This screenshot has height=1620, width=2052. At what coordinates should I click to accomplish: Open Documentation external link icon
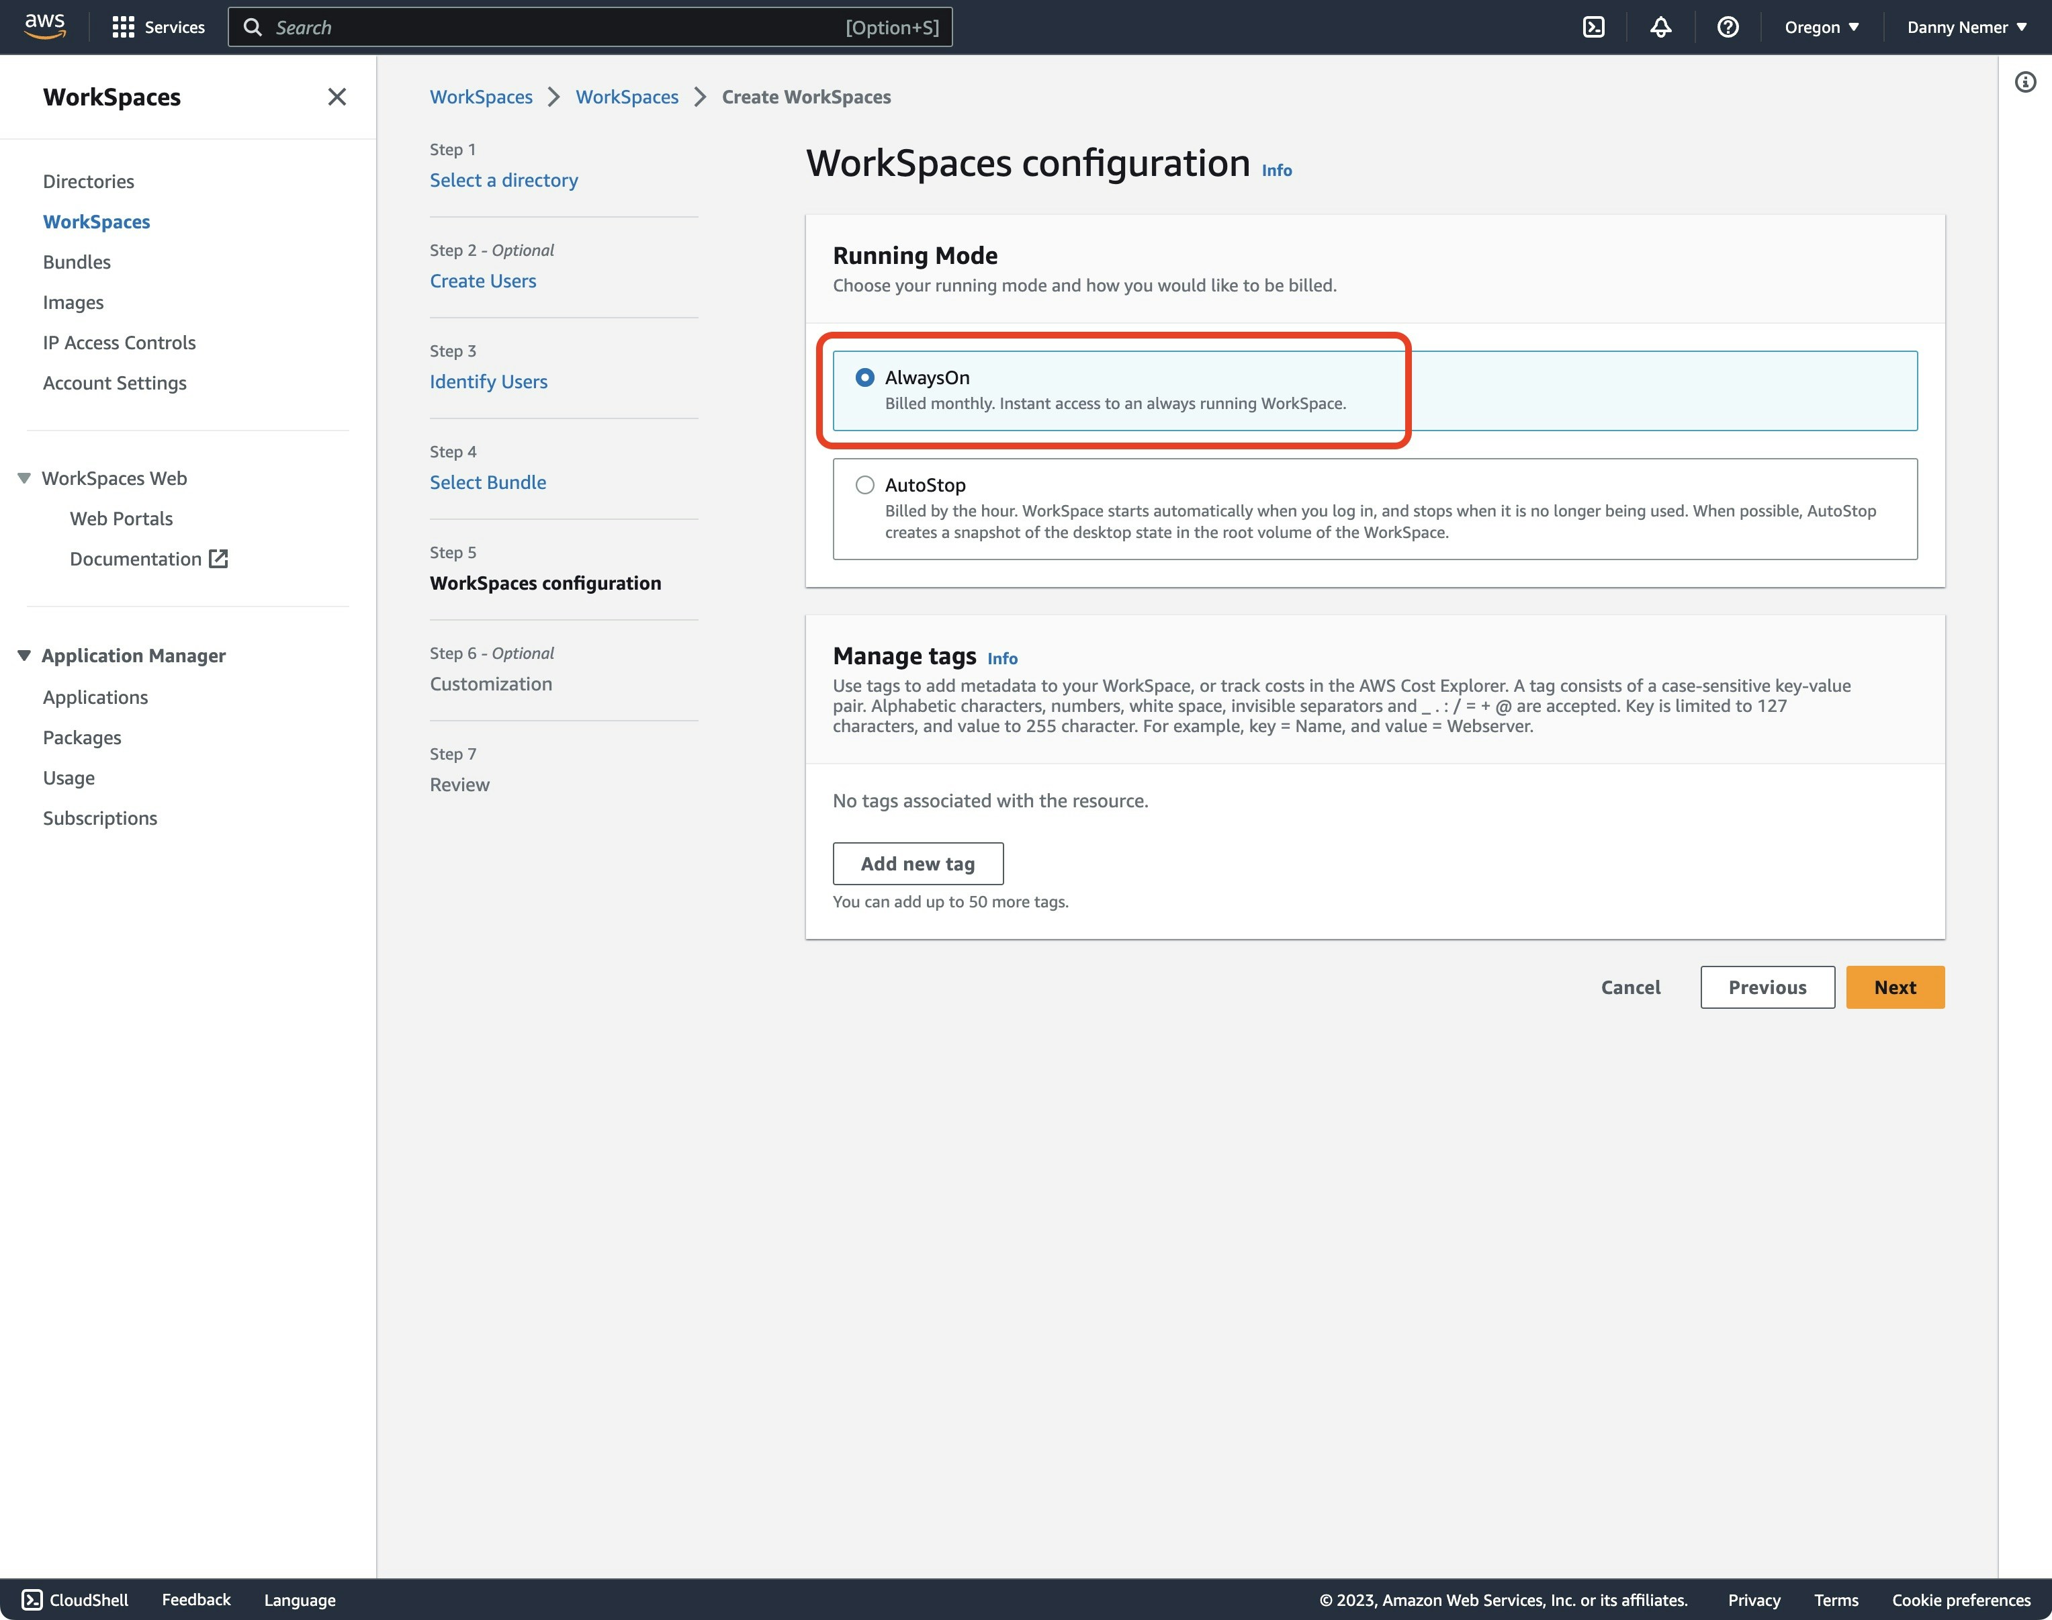point(218,559)
